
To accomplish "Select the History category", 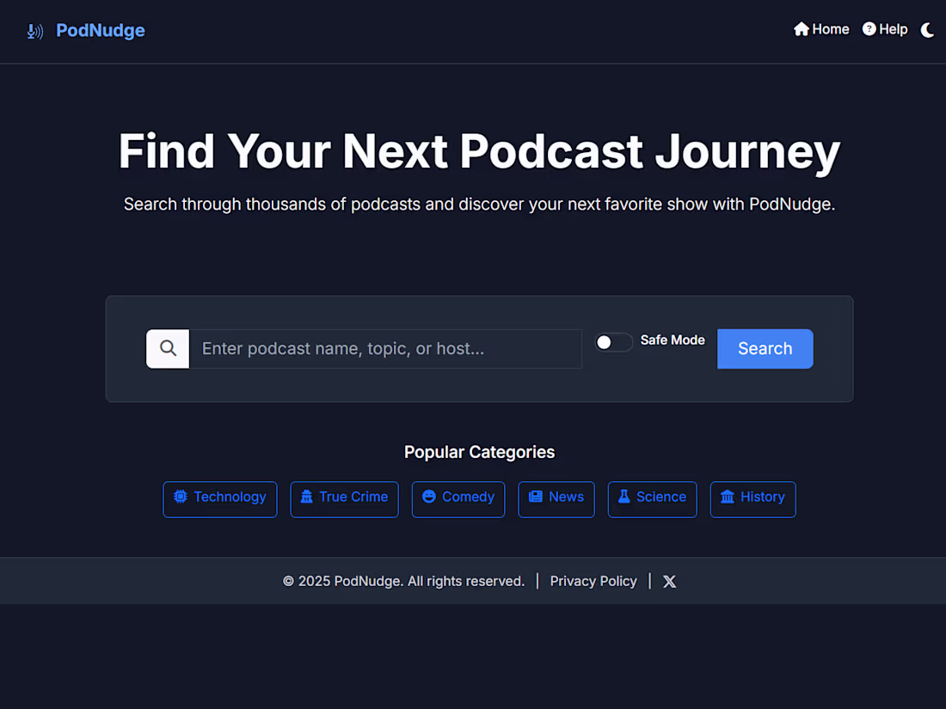I will pos(752,498).
